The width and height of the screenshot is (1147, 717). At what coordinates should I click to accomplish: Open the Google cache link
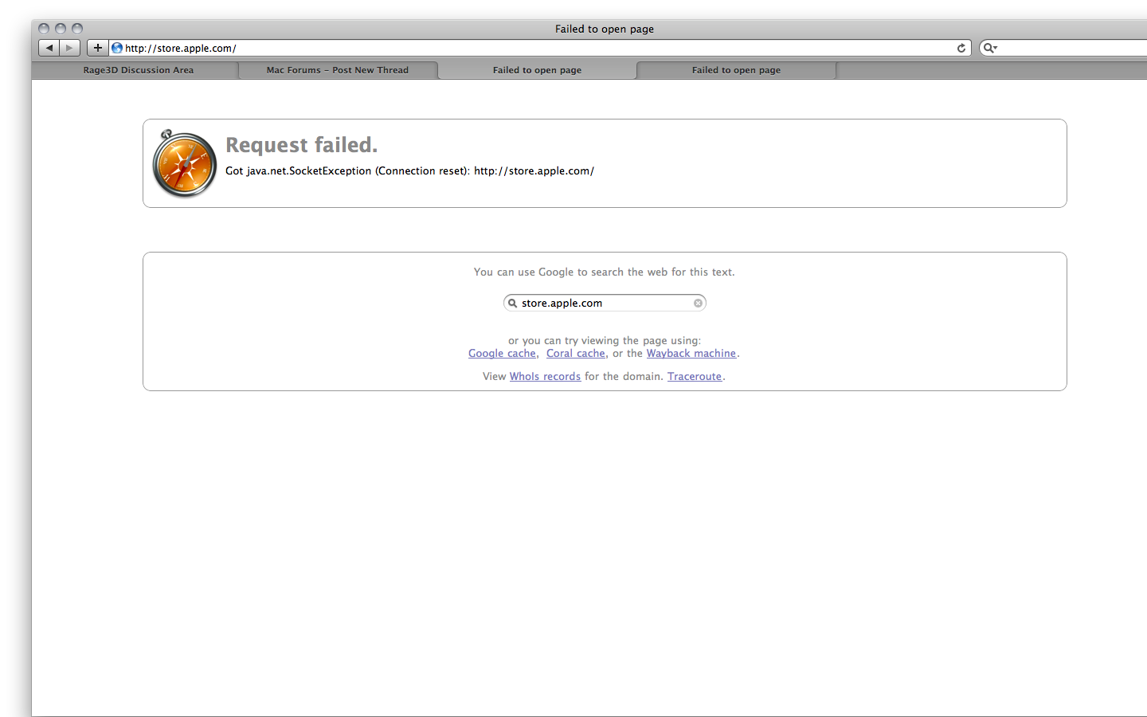pos(502,353)
